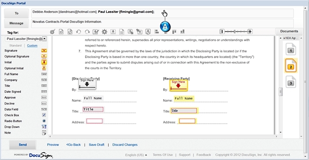Click Discard Changes link
The width and height of the screenshot is (309, 160).
coord(125,145)
